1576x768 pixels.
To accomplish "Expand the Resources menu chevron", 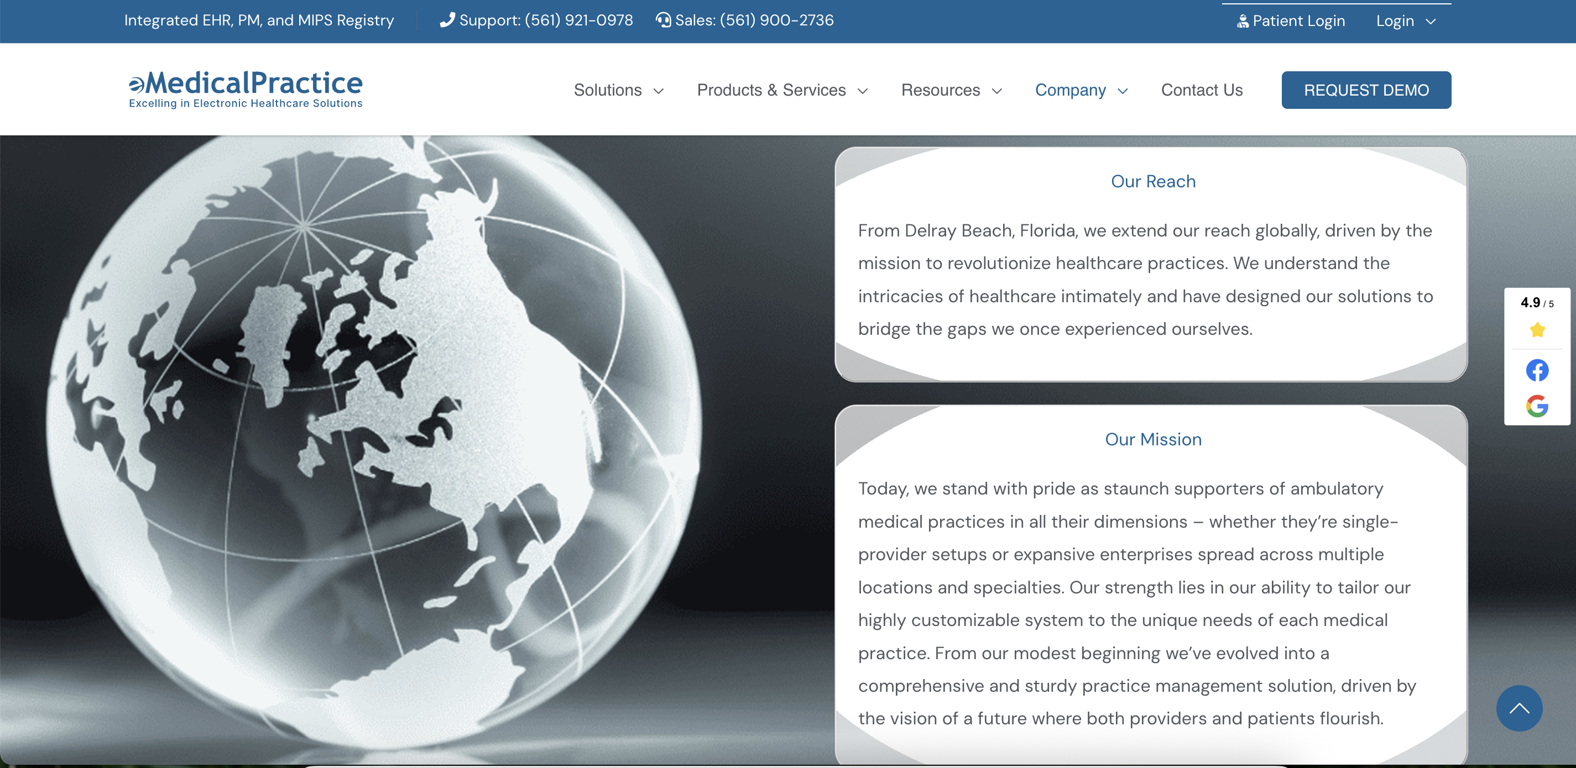I will (x=996, y=91).
